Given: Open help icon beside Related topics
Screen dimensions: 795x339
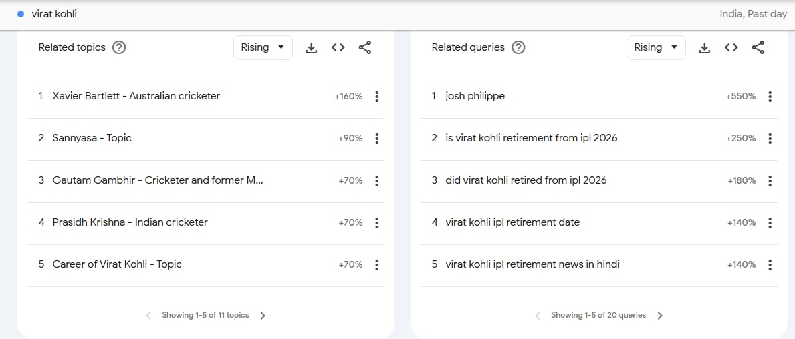Looking at the screenshot, I should coord(119,47).
